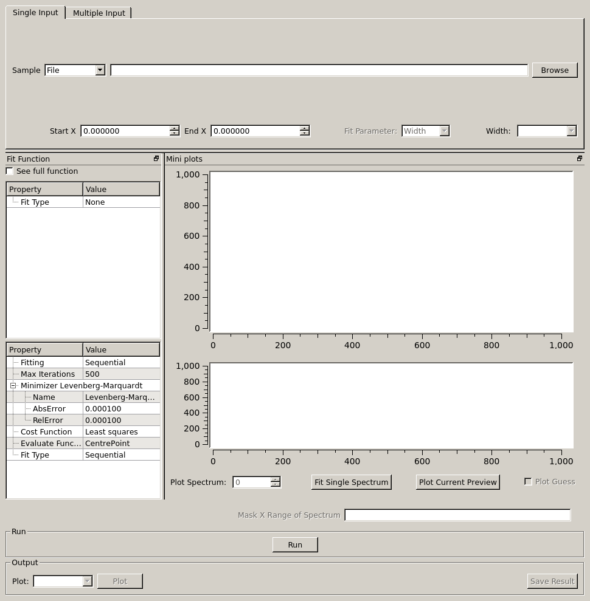This screenshot has width=590, height=601.
Task: Select the Single Input tab
Action: [x=35, y=13]
